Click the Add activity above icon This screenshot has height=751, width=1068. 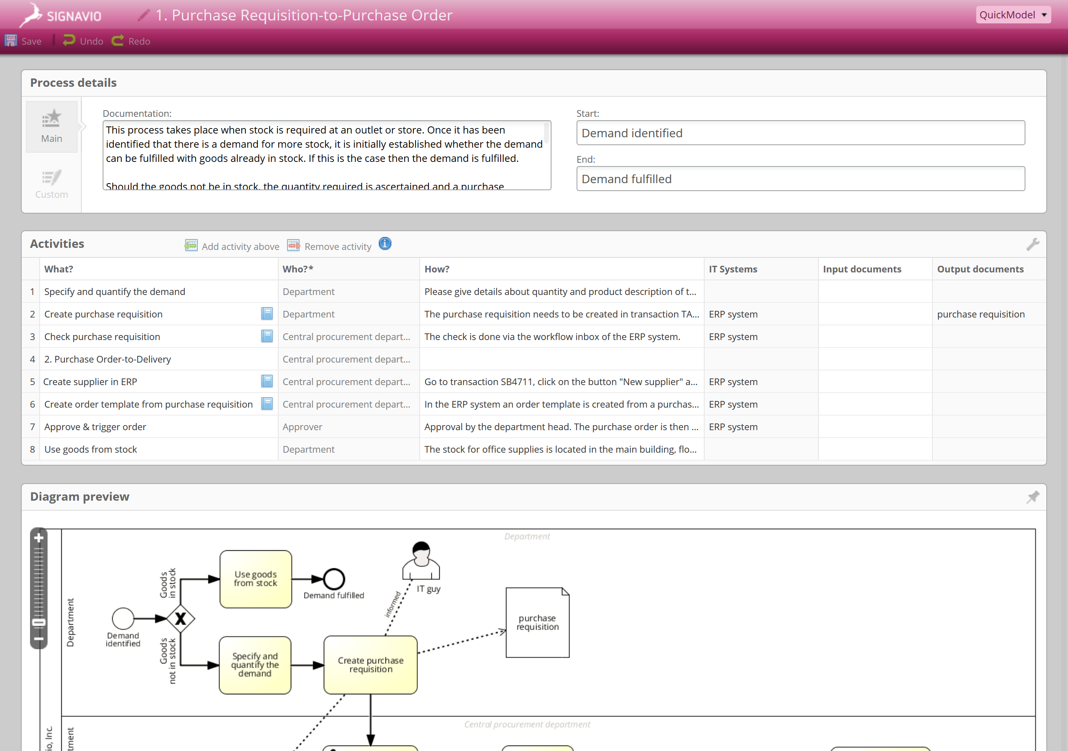tap(190, 245)
